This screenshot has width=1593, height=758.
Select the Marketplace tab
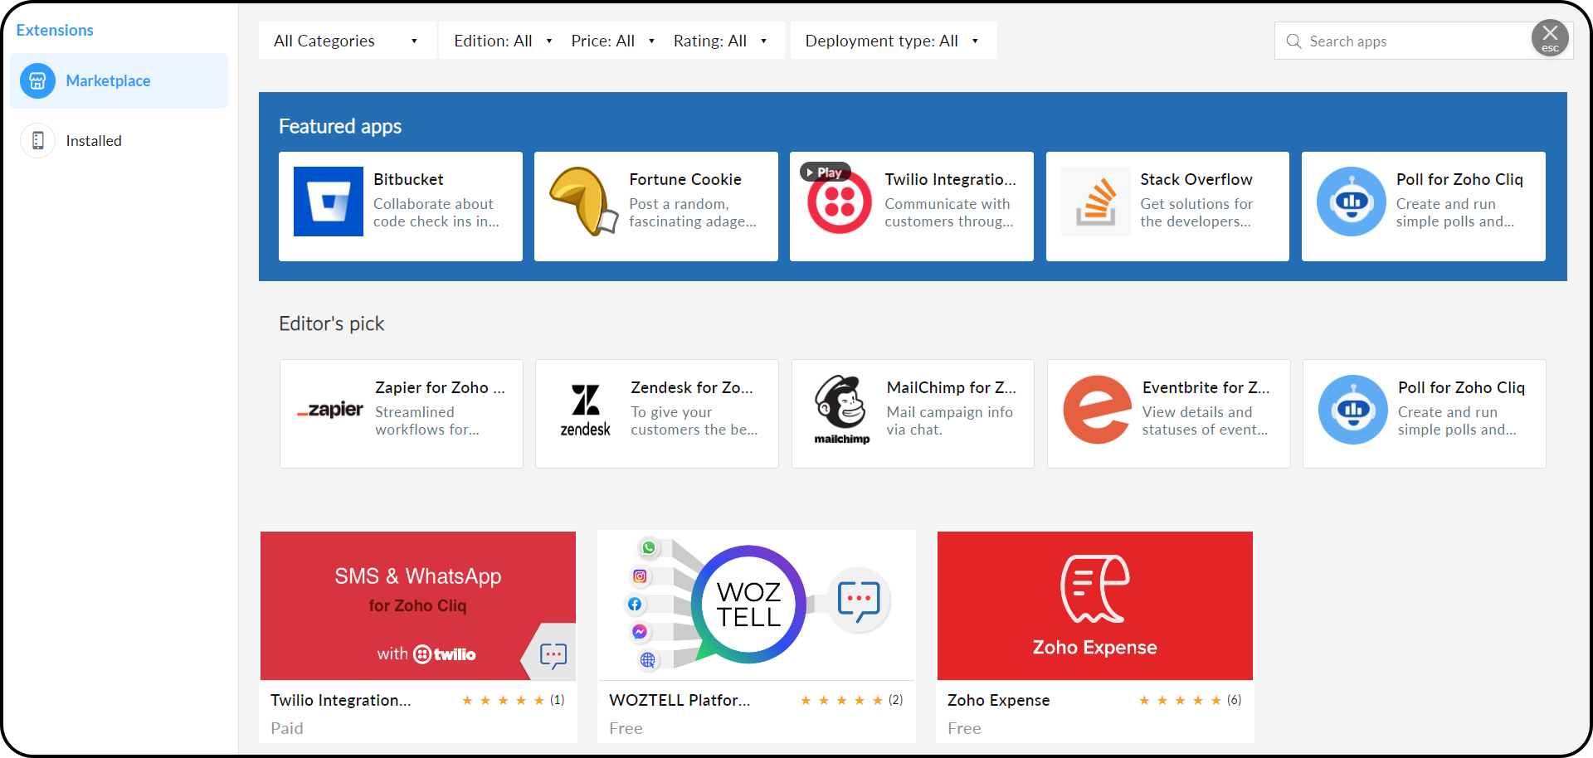(x=108, y=81)
